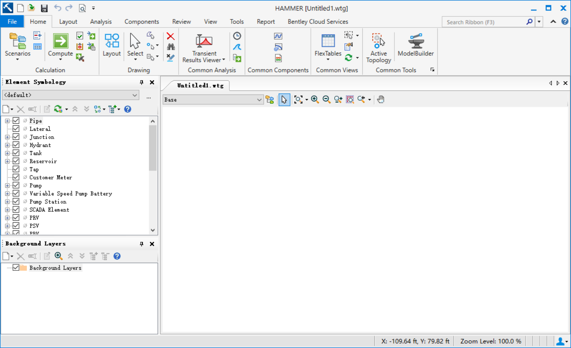Close the Element Symbology panel

coord(152,82)
